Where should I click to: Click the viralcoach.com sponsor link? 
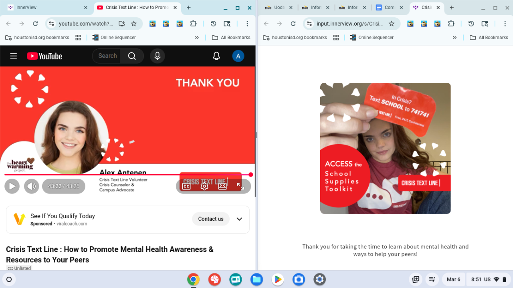[x=72, y=224]
